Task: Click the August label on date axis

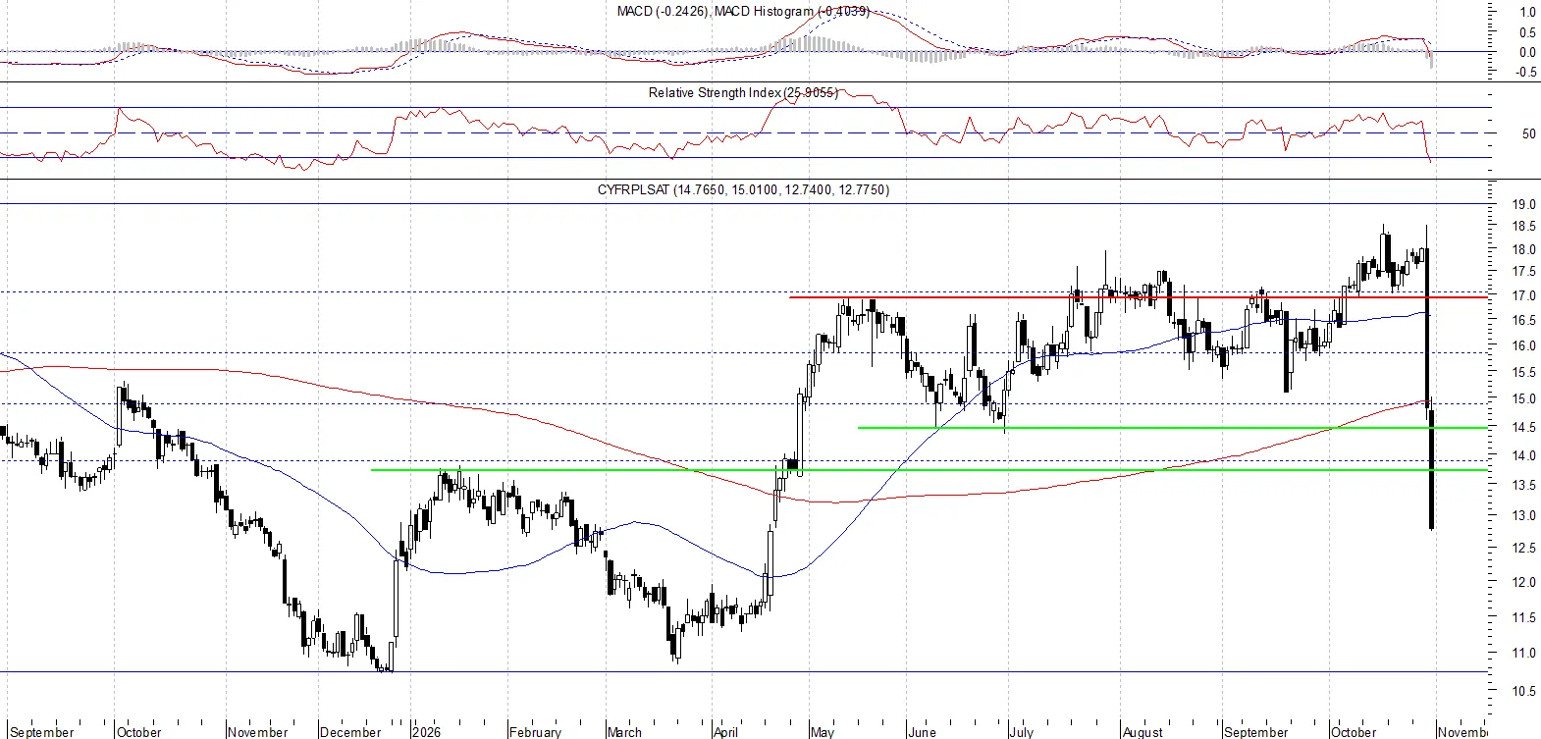Action: pos(1142,731)
